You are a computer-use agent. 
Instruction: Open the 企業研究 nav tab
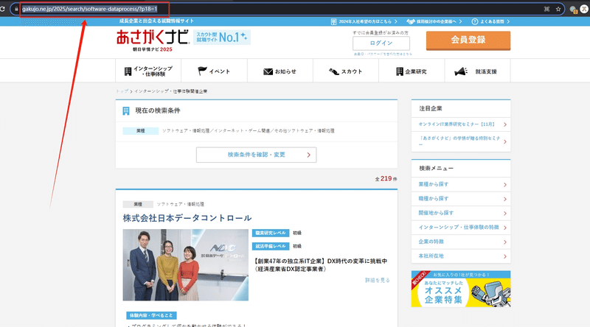412,71
